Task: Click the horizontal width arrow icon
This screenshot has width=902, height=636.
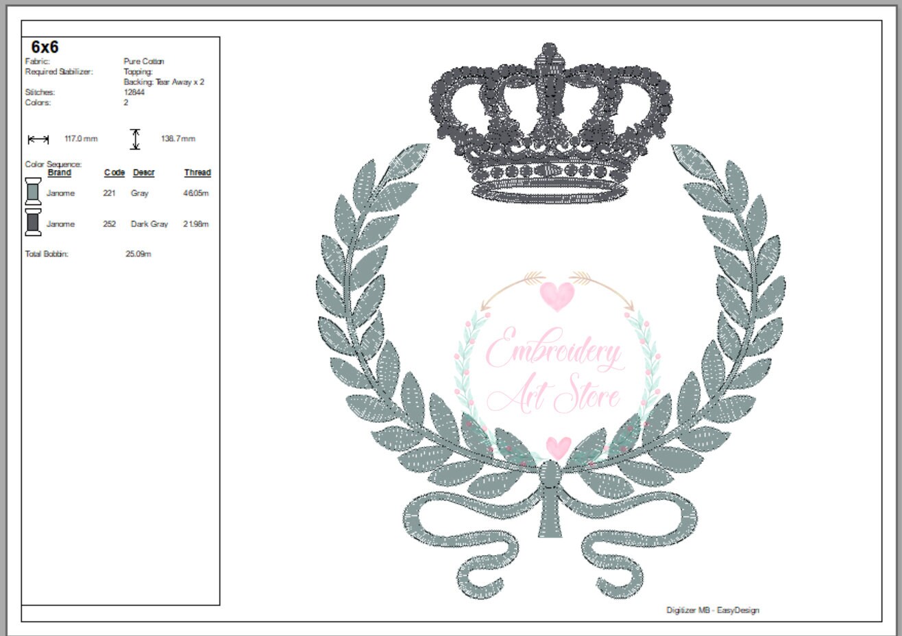Action: click(38, 138)
